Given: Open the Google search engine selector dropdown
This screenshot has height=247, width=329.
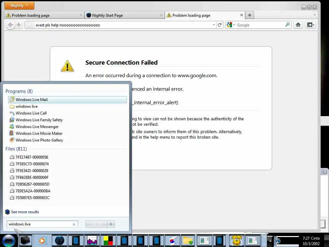Looking at the screenshot, I should tap(231, 25).
